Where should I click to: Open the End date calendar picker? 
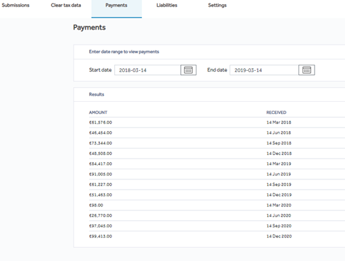click(x=307, y=70)
